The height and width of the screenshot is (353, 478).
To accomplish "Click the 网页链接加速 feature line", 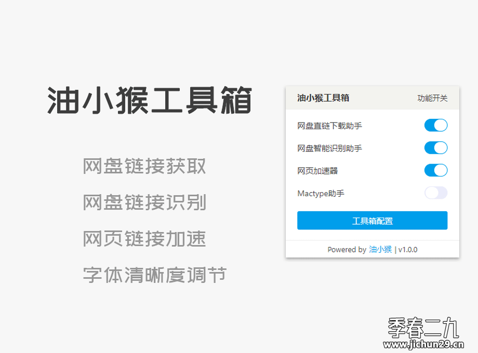I will click(144, 238).
